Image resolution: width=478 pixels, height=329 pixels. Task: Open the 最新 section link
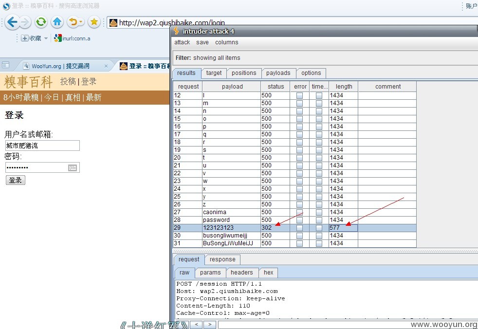tap(93, 97)
